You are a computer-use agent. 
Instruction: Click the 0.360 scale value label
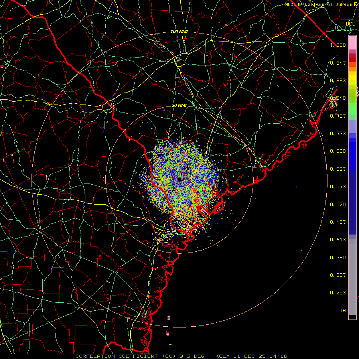[338, 258]
